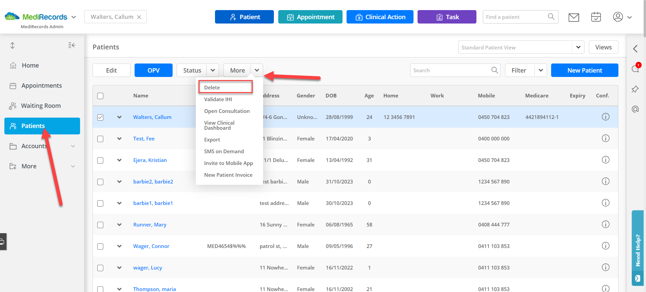Click the info icon for Walters, Callum
The image size is (646, 292).
pyautogui.click(x=606, y=117)
